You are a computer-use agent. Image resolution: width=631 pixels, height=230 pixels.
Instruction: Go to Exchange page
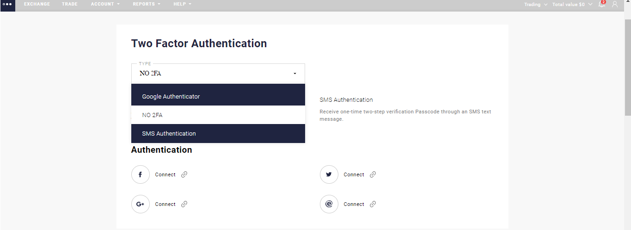click(x=37, y=4)
